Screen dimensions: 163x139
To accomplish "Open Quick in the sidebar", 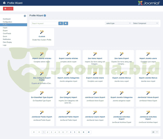I will pos(5,36).
